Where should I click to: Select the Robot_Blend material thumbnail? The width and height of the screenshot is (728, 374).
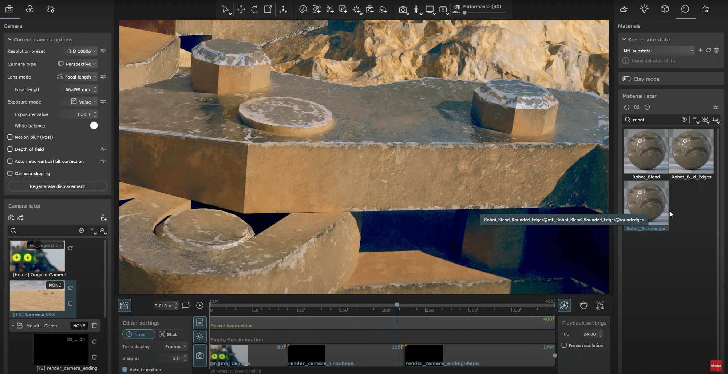pos(646,151)
